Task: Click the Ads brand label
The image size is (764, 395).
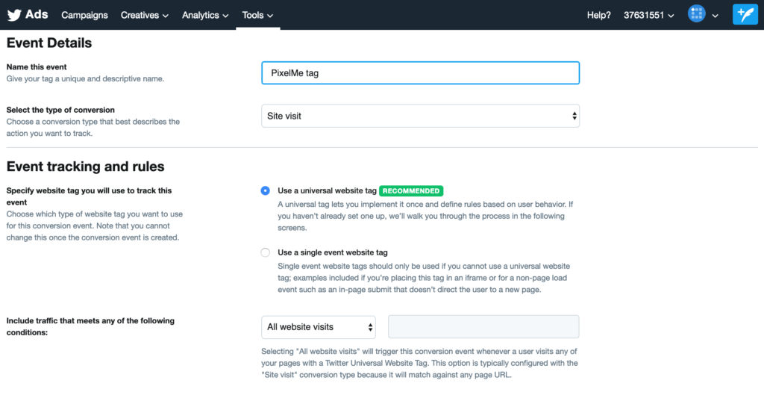Action: point(37,15)
